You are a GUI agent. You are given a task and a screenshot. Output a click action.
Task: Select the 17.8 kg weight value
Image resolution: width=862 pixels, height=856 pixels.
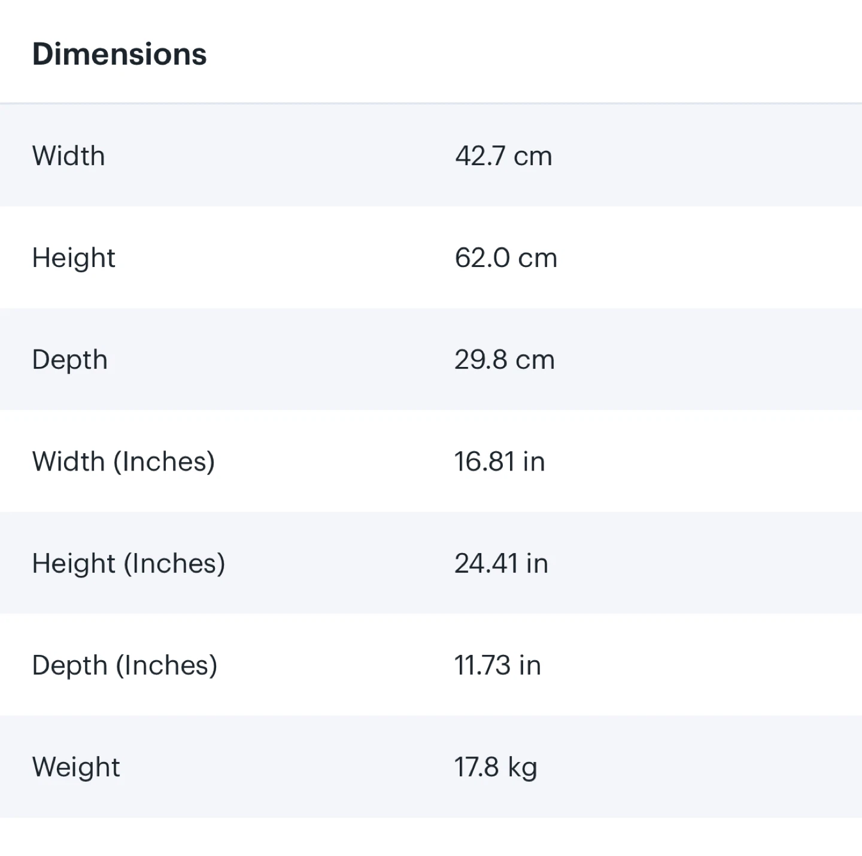coord(496,767)
